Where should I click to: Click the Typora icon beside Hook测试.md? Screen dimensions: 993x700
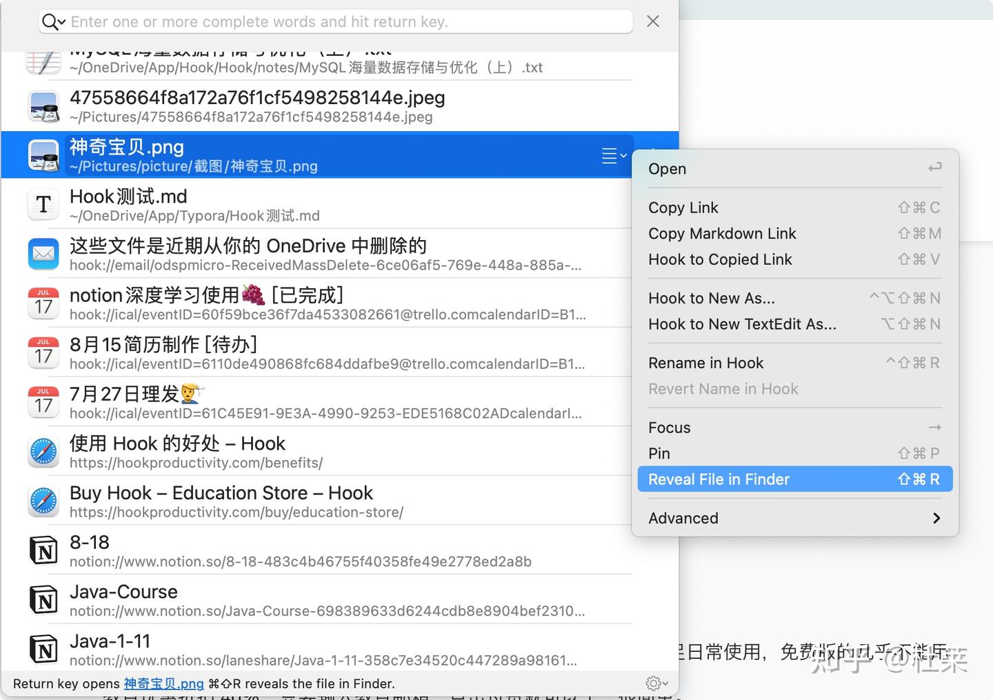tap(43, 204)
